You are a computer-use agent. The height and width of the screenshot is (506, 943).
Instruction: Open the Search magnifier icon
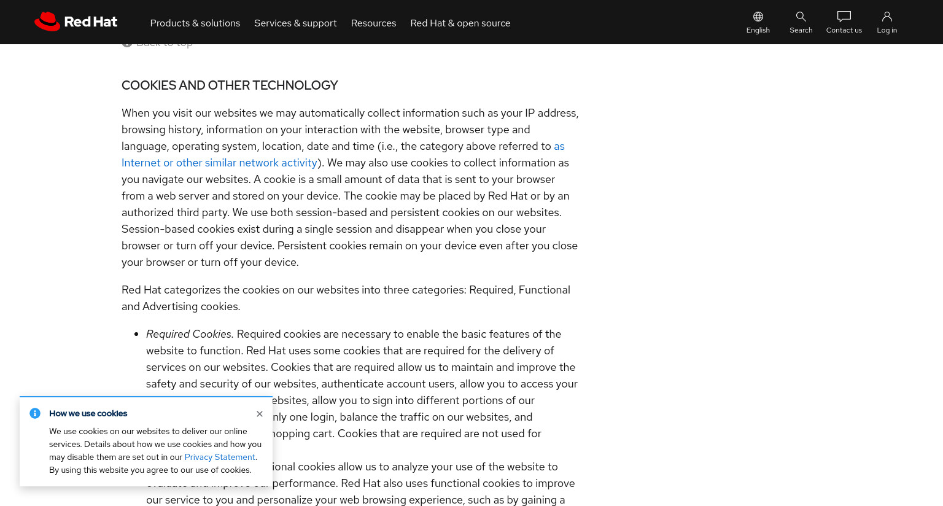click(x=801, y=17)
